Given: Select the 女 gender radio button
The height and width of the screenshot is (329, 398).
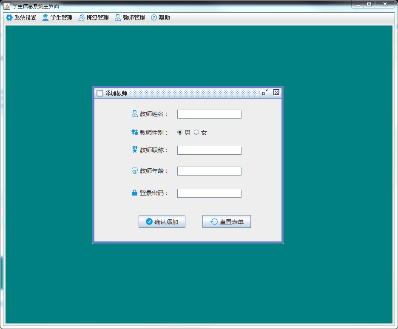Looking at the screenshot, I should tap(196, 133).
